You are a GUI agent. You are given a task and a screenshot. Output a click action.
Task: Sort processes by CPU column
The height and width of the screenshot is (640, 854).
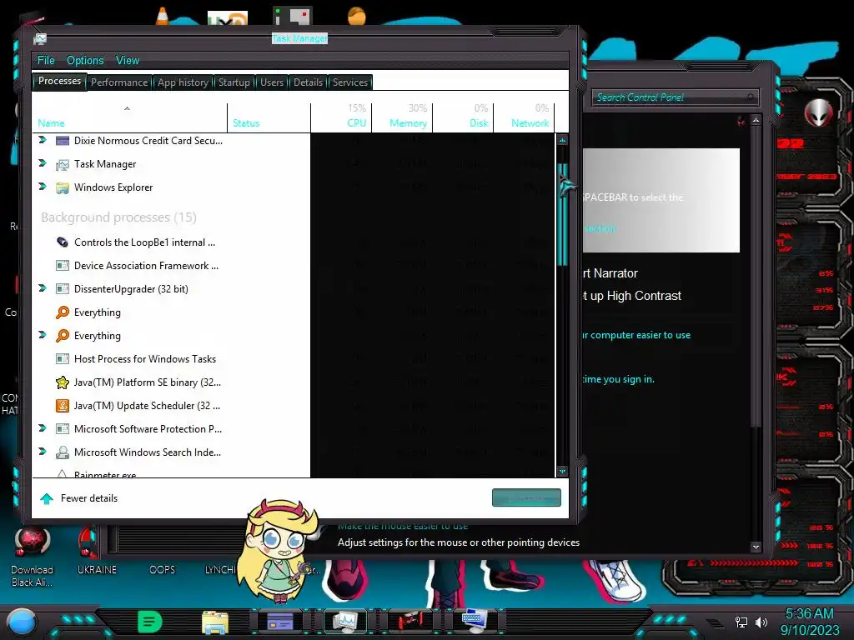click(x=341, y=118)
